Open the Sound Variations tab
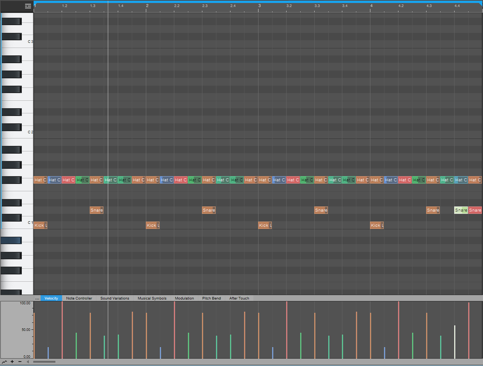Image resolution: width=483 pixels, height=366 pixels. point(115,298)
